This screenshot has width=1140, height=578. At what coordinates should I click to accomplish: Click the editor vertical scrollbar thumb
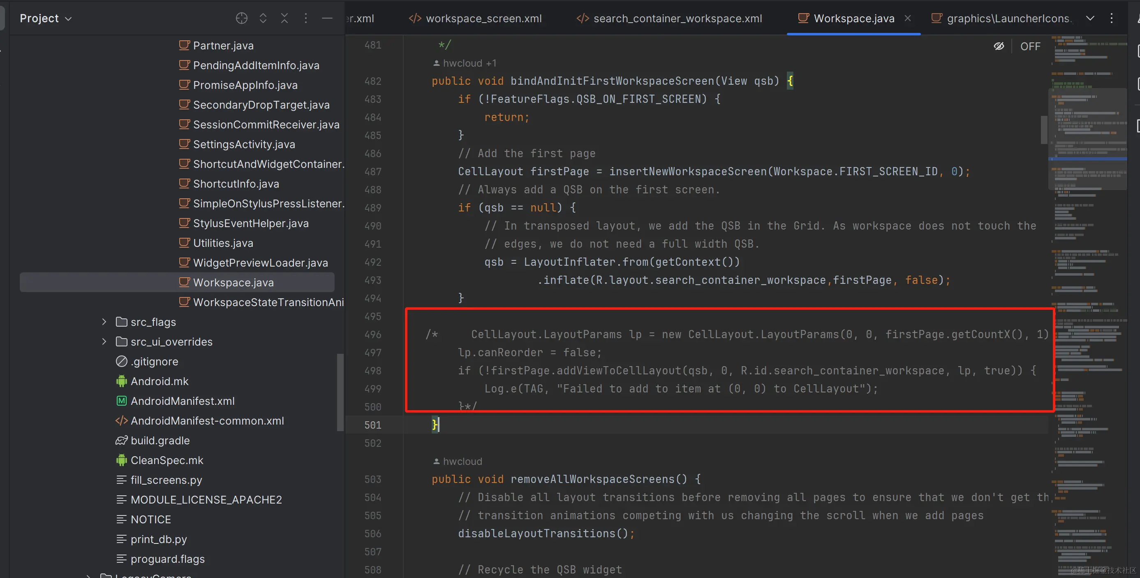click(1044, 129)
